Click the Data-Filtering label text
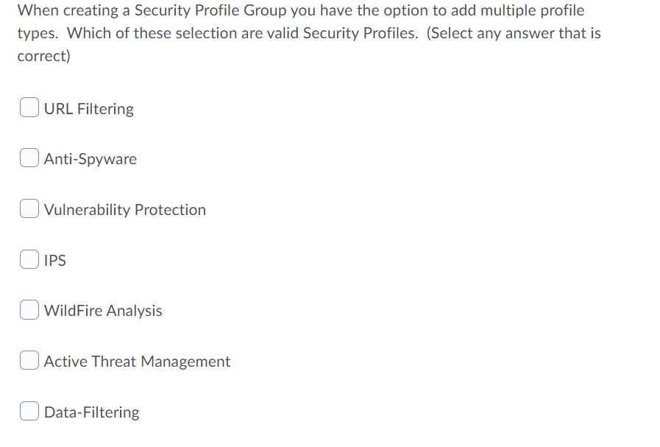This screenshot has width=660, height=447. pos(91,412)
